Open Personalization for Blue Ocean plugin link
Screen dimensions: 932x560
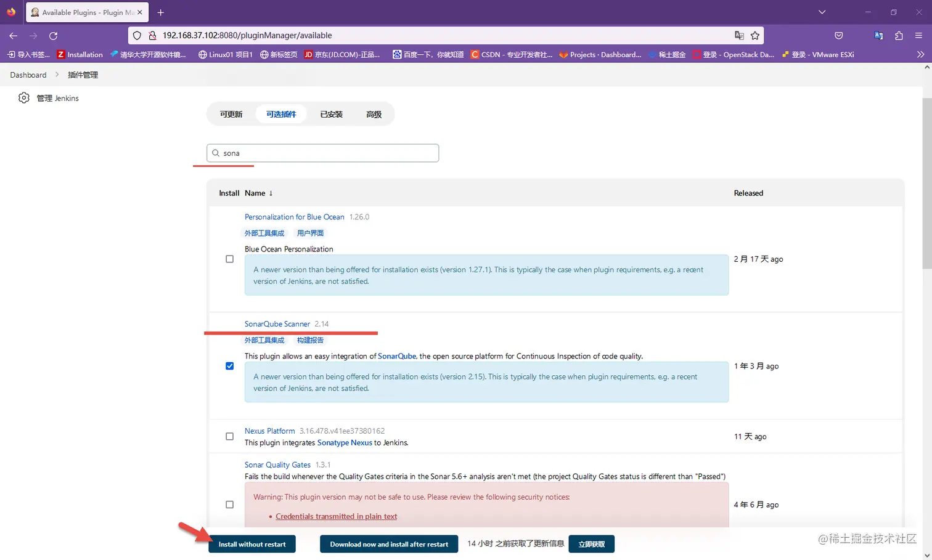pos(294,217)
